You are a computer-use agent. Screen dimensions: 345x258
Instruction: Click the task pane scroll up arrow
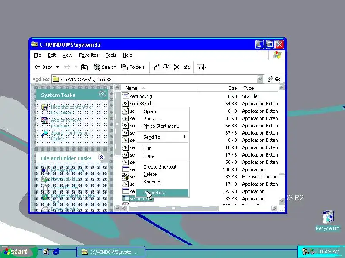click(x=117, y=88)
